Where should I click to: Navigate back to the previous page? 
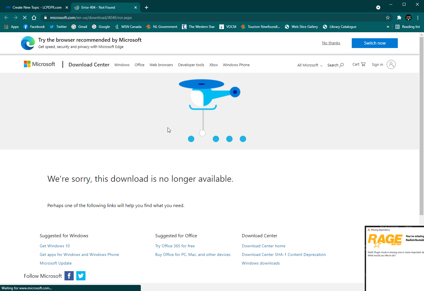6,18
